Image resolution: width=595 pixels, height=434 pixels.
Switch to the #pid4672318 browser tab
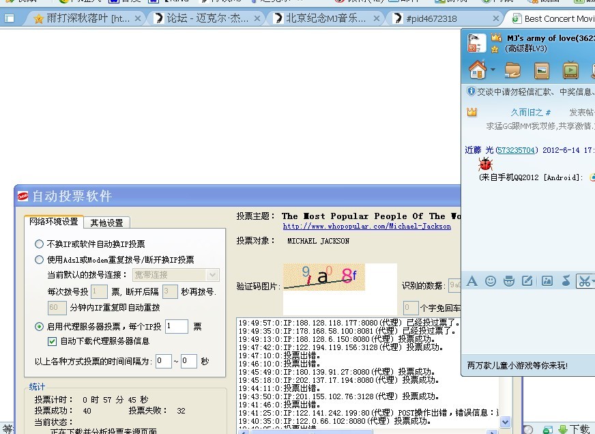point(431,18)
